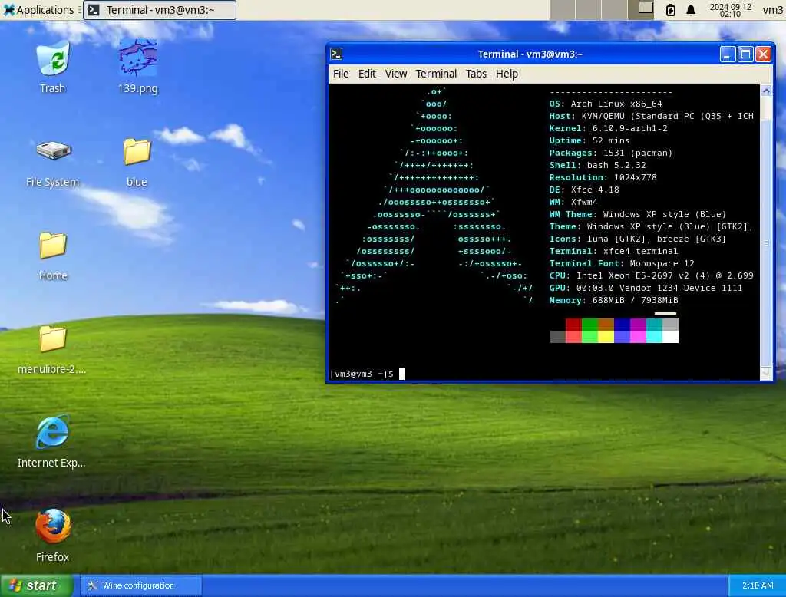Close the Terminal window
The width and height of the screenshot is (786, 597).
(763, 54)
